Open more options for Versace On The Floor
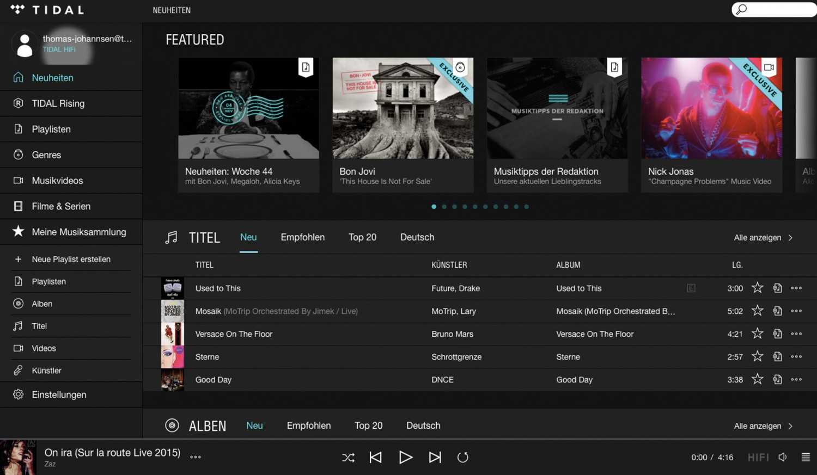The image size is (817, 475). 796,334
